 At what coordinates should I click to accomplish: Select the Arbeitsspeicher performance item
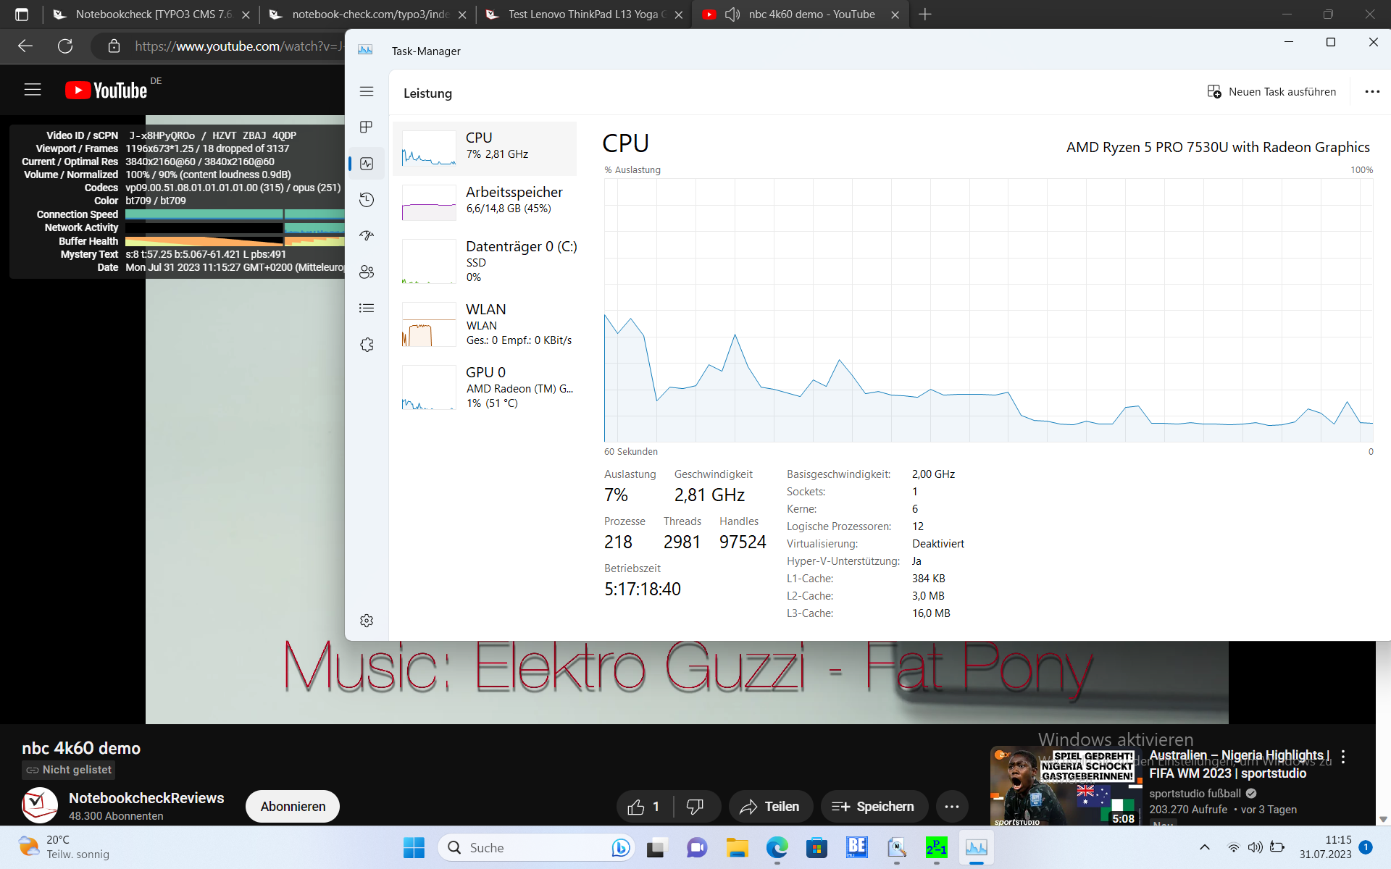coord(485,201)
